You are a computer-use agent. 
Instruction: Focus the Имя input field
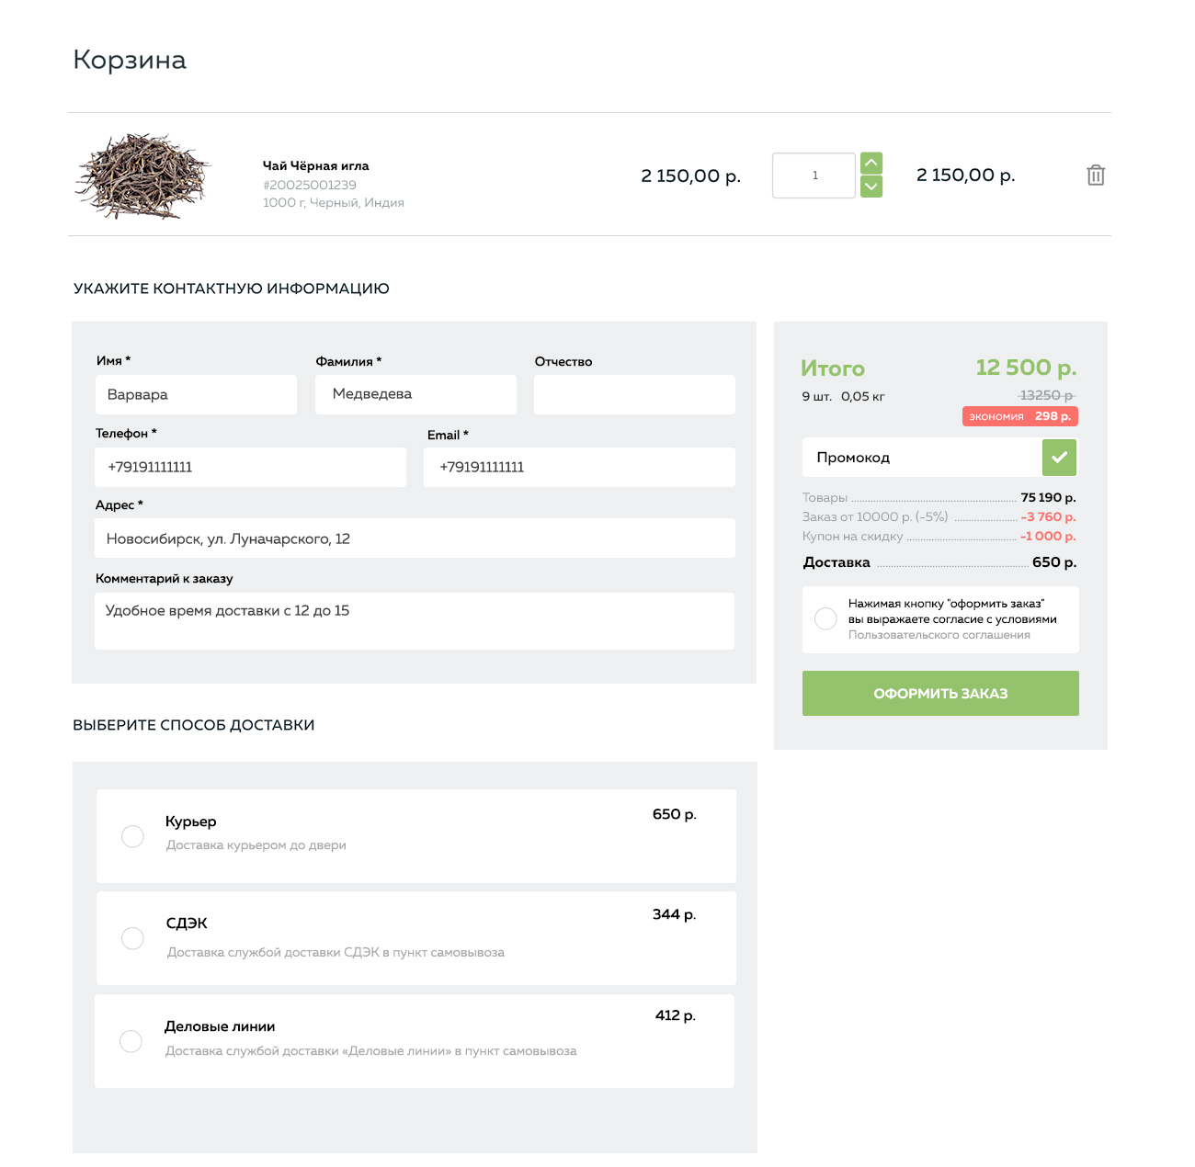tap(196, 394)
